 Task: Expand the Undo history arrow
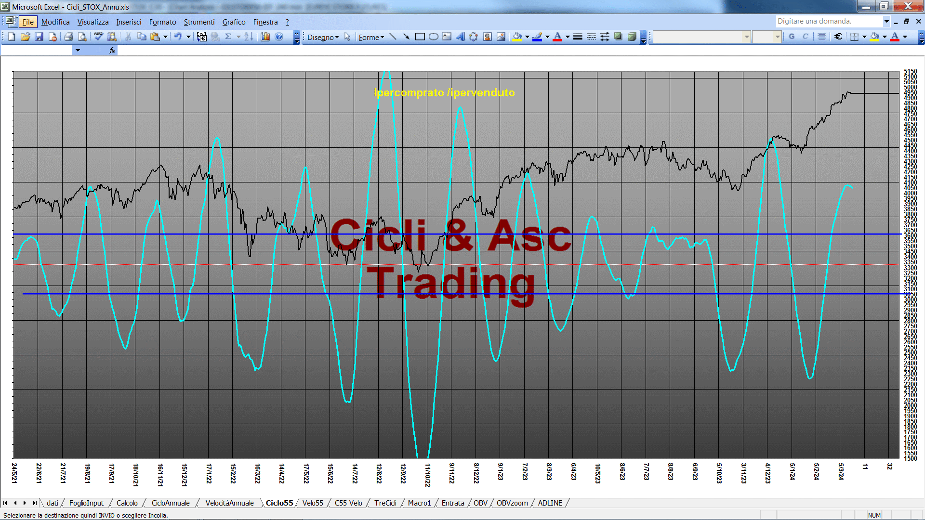(188, 37)
